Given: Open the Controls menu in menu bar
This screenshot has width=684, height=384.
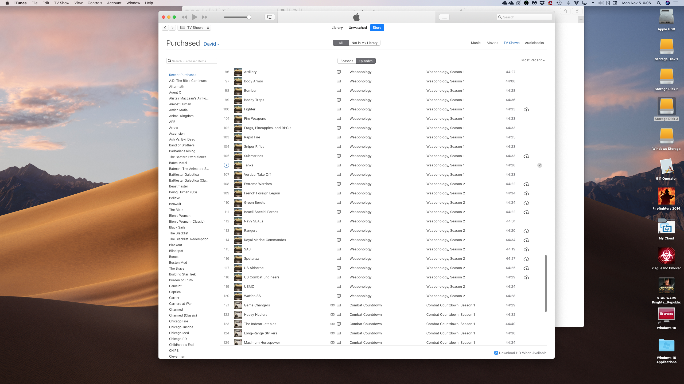Looking at the screenshot, I should (95, 3).
